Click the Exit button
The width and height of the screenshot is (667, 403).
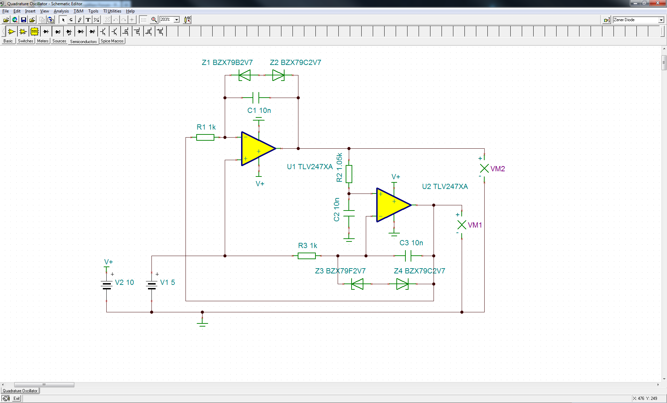pos(16,398)
